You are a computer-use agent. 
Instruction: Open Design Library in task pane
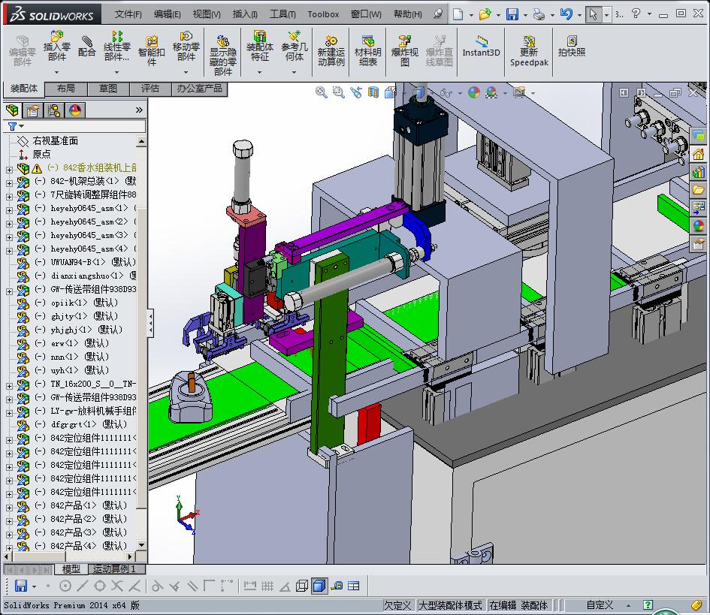[699, 173]
